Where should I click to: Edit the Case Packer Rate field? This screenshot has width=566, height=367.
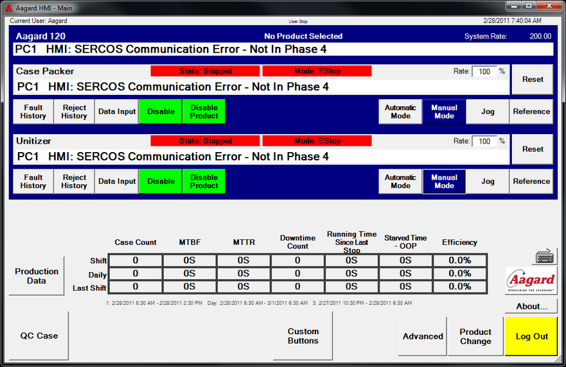pyautogui.click(x=484, y=71)
